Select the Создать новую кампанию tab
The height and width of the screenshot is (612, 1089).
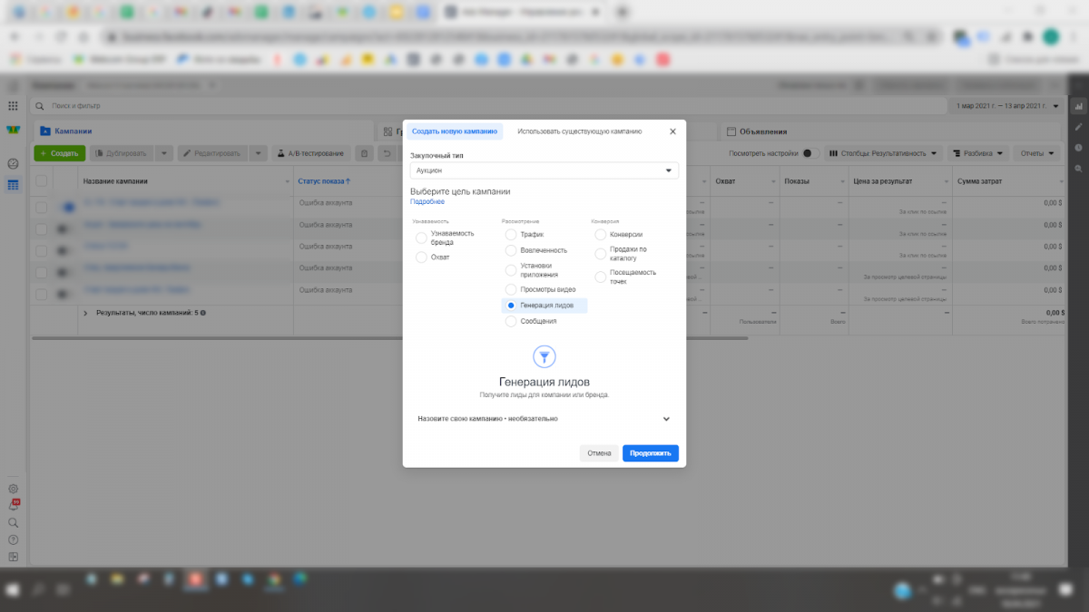tap(455, 131)
